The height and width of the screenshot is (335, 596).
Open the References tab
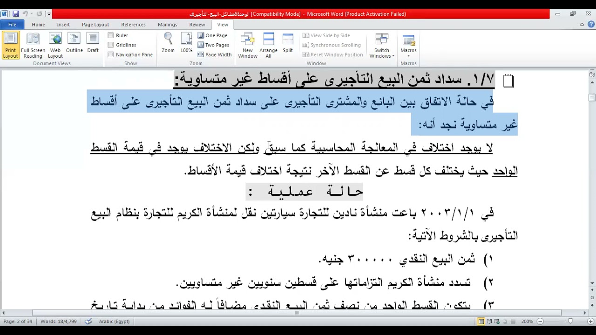click(133, 24)
